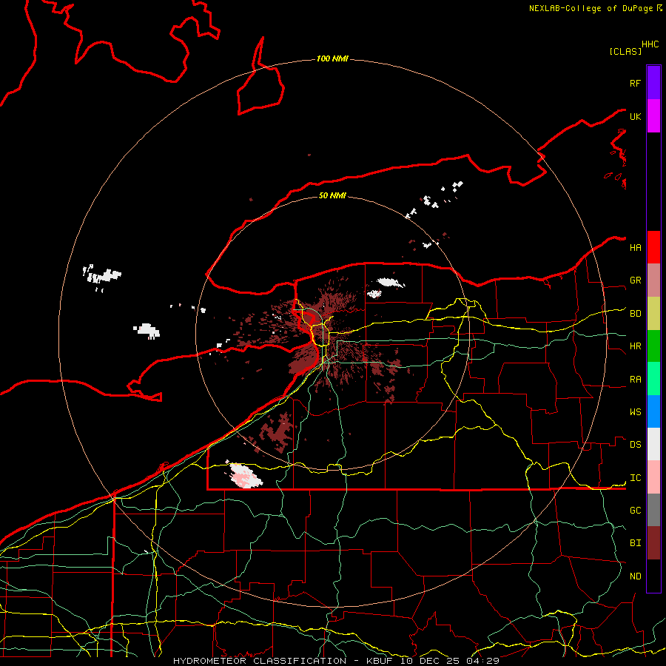The width and height of the screenshot is (666, 666).
Task: Click the ND legend label
Action: click(635, 576)
